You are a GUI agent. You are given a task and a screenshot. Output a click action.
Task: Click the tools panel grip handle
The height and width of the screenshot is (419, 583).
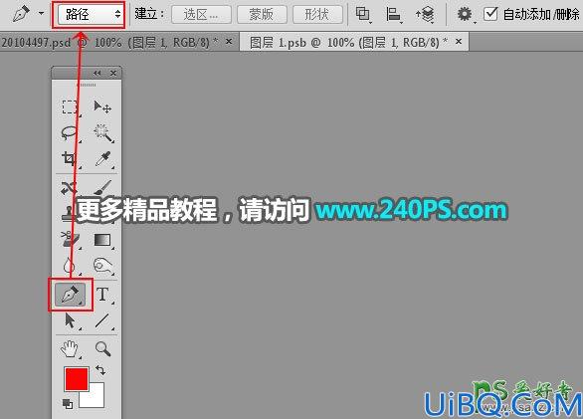[x=87, y=85]
